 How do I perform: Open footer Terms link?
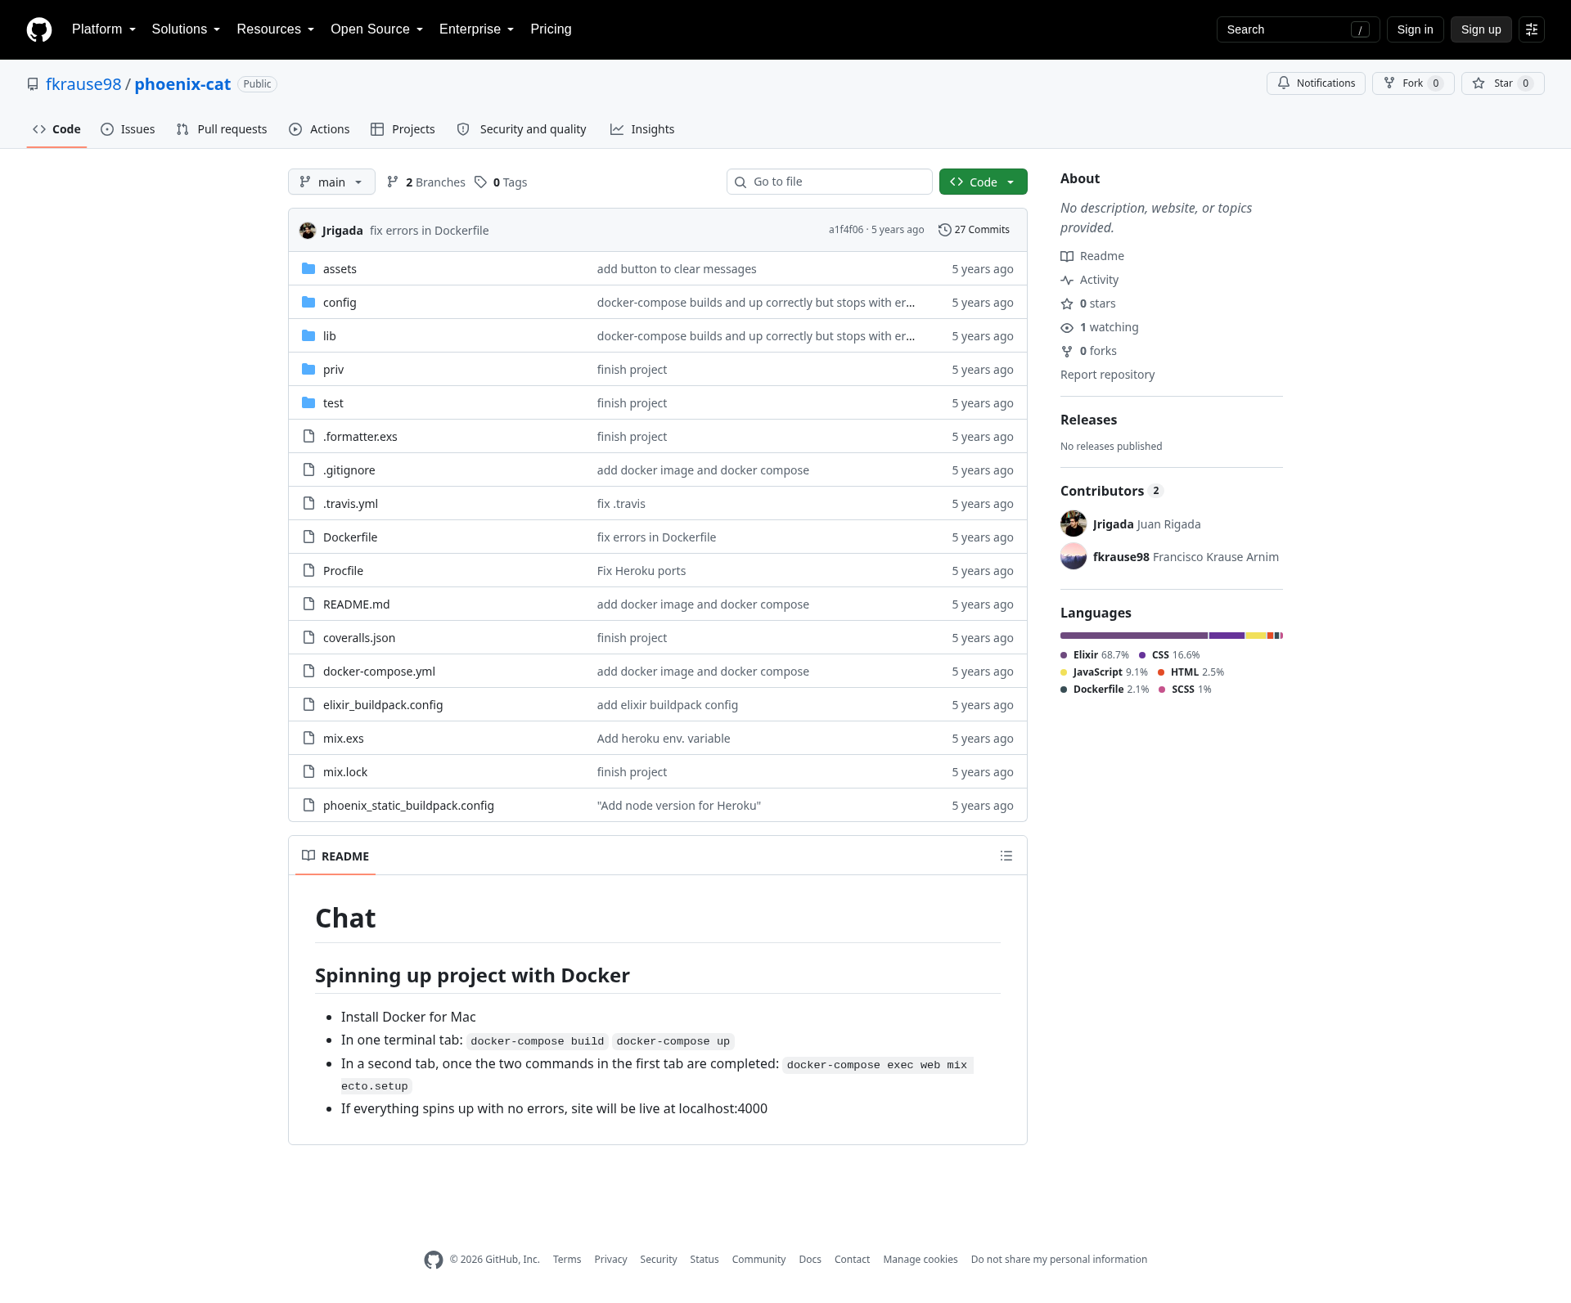(x=567, y=1260)
